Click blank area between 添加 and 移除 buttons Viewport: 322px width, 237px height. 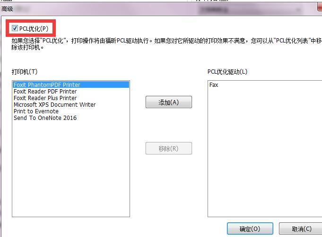pyautogui.click(x=169, y=125)
